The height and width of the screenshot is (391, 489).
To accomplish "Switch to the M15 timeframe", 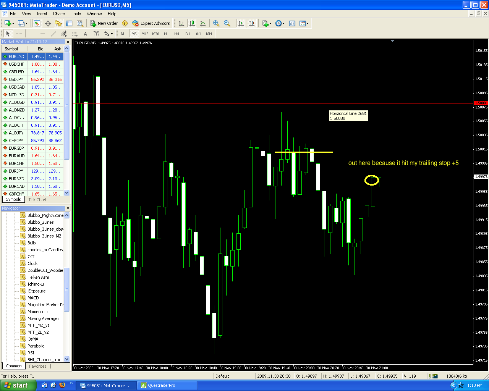I will click(x=145, y=34).
